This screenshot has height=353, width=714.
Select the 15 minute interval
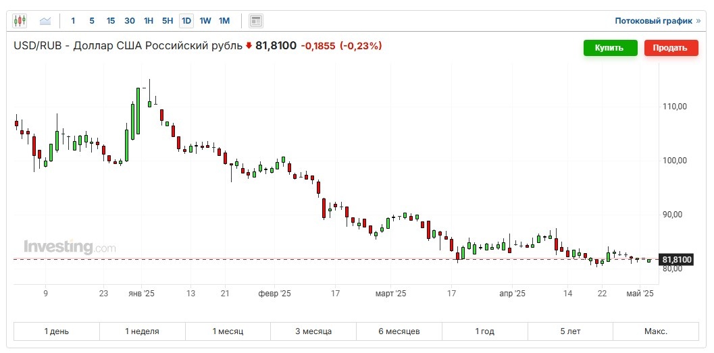pos(111,21)
